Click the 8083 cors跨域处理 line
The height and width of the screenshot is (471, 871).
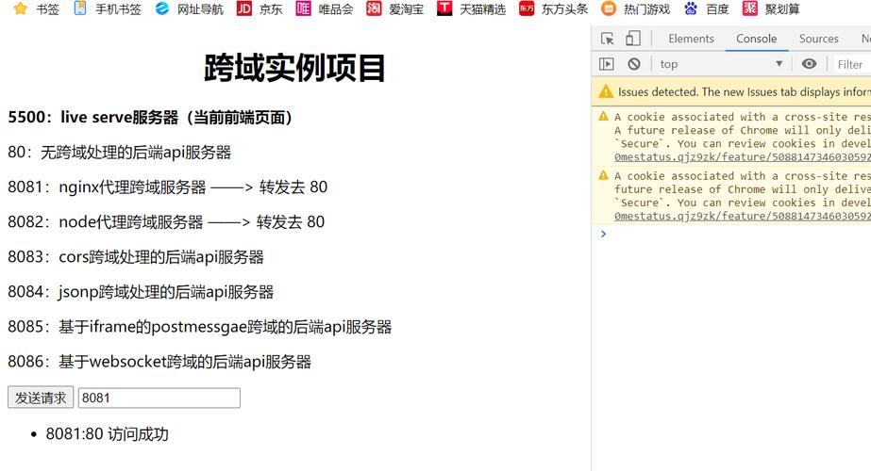[136, 257]
